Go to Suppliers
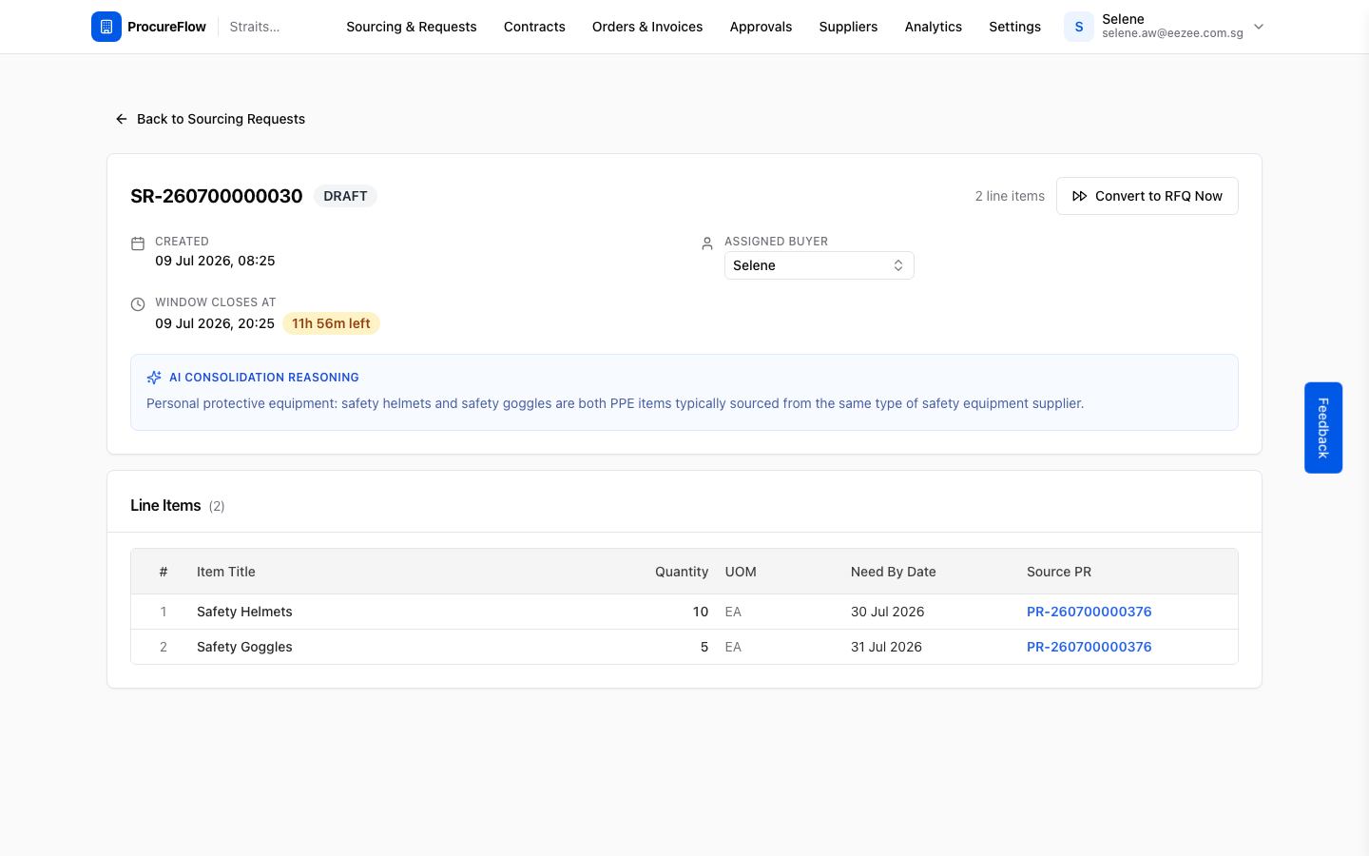The image size is (1369, 856). coord(848,27)
